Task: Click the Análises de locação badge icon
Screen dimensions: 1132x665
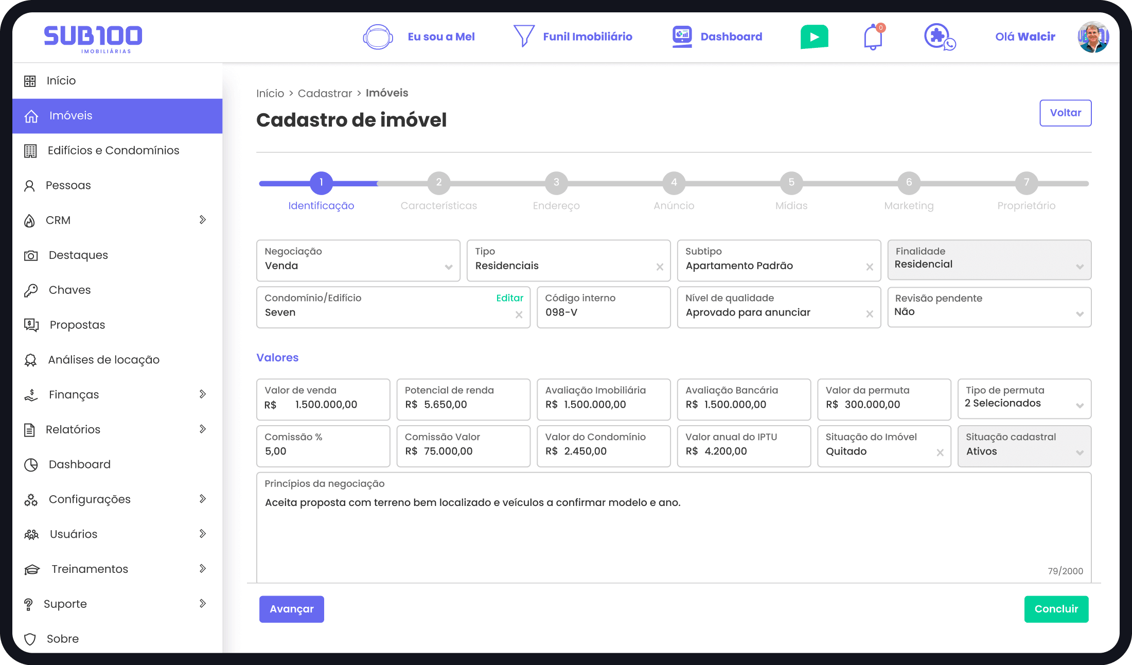Action: tap(30, 360)
